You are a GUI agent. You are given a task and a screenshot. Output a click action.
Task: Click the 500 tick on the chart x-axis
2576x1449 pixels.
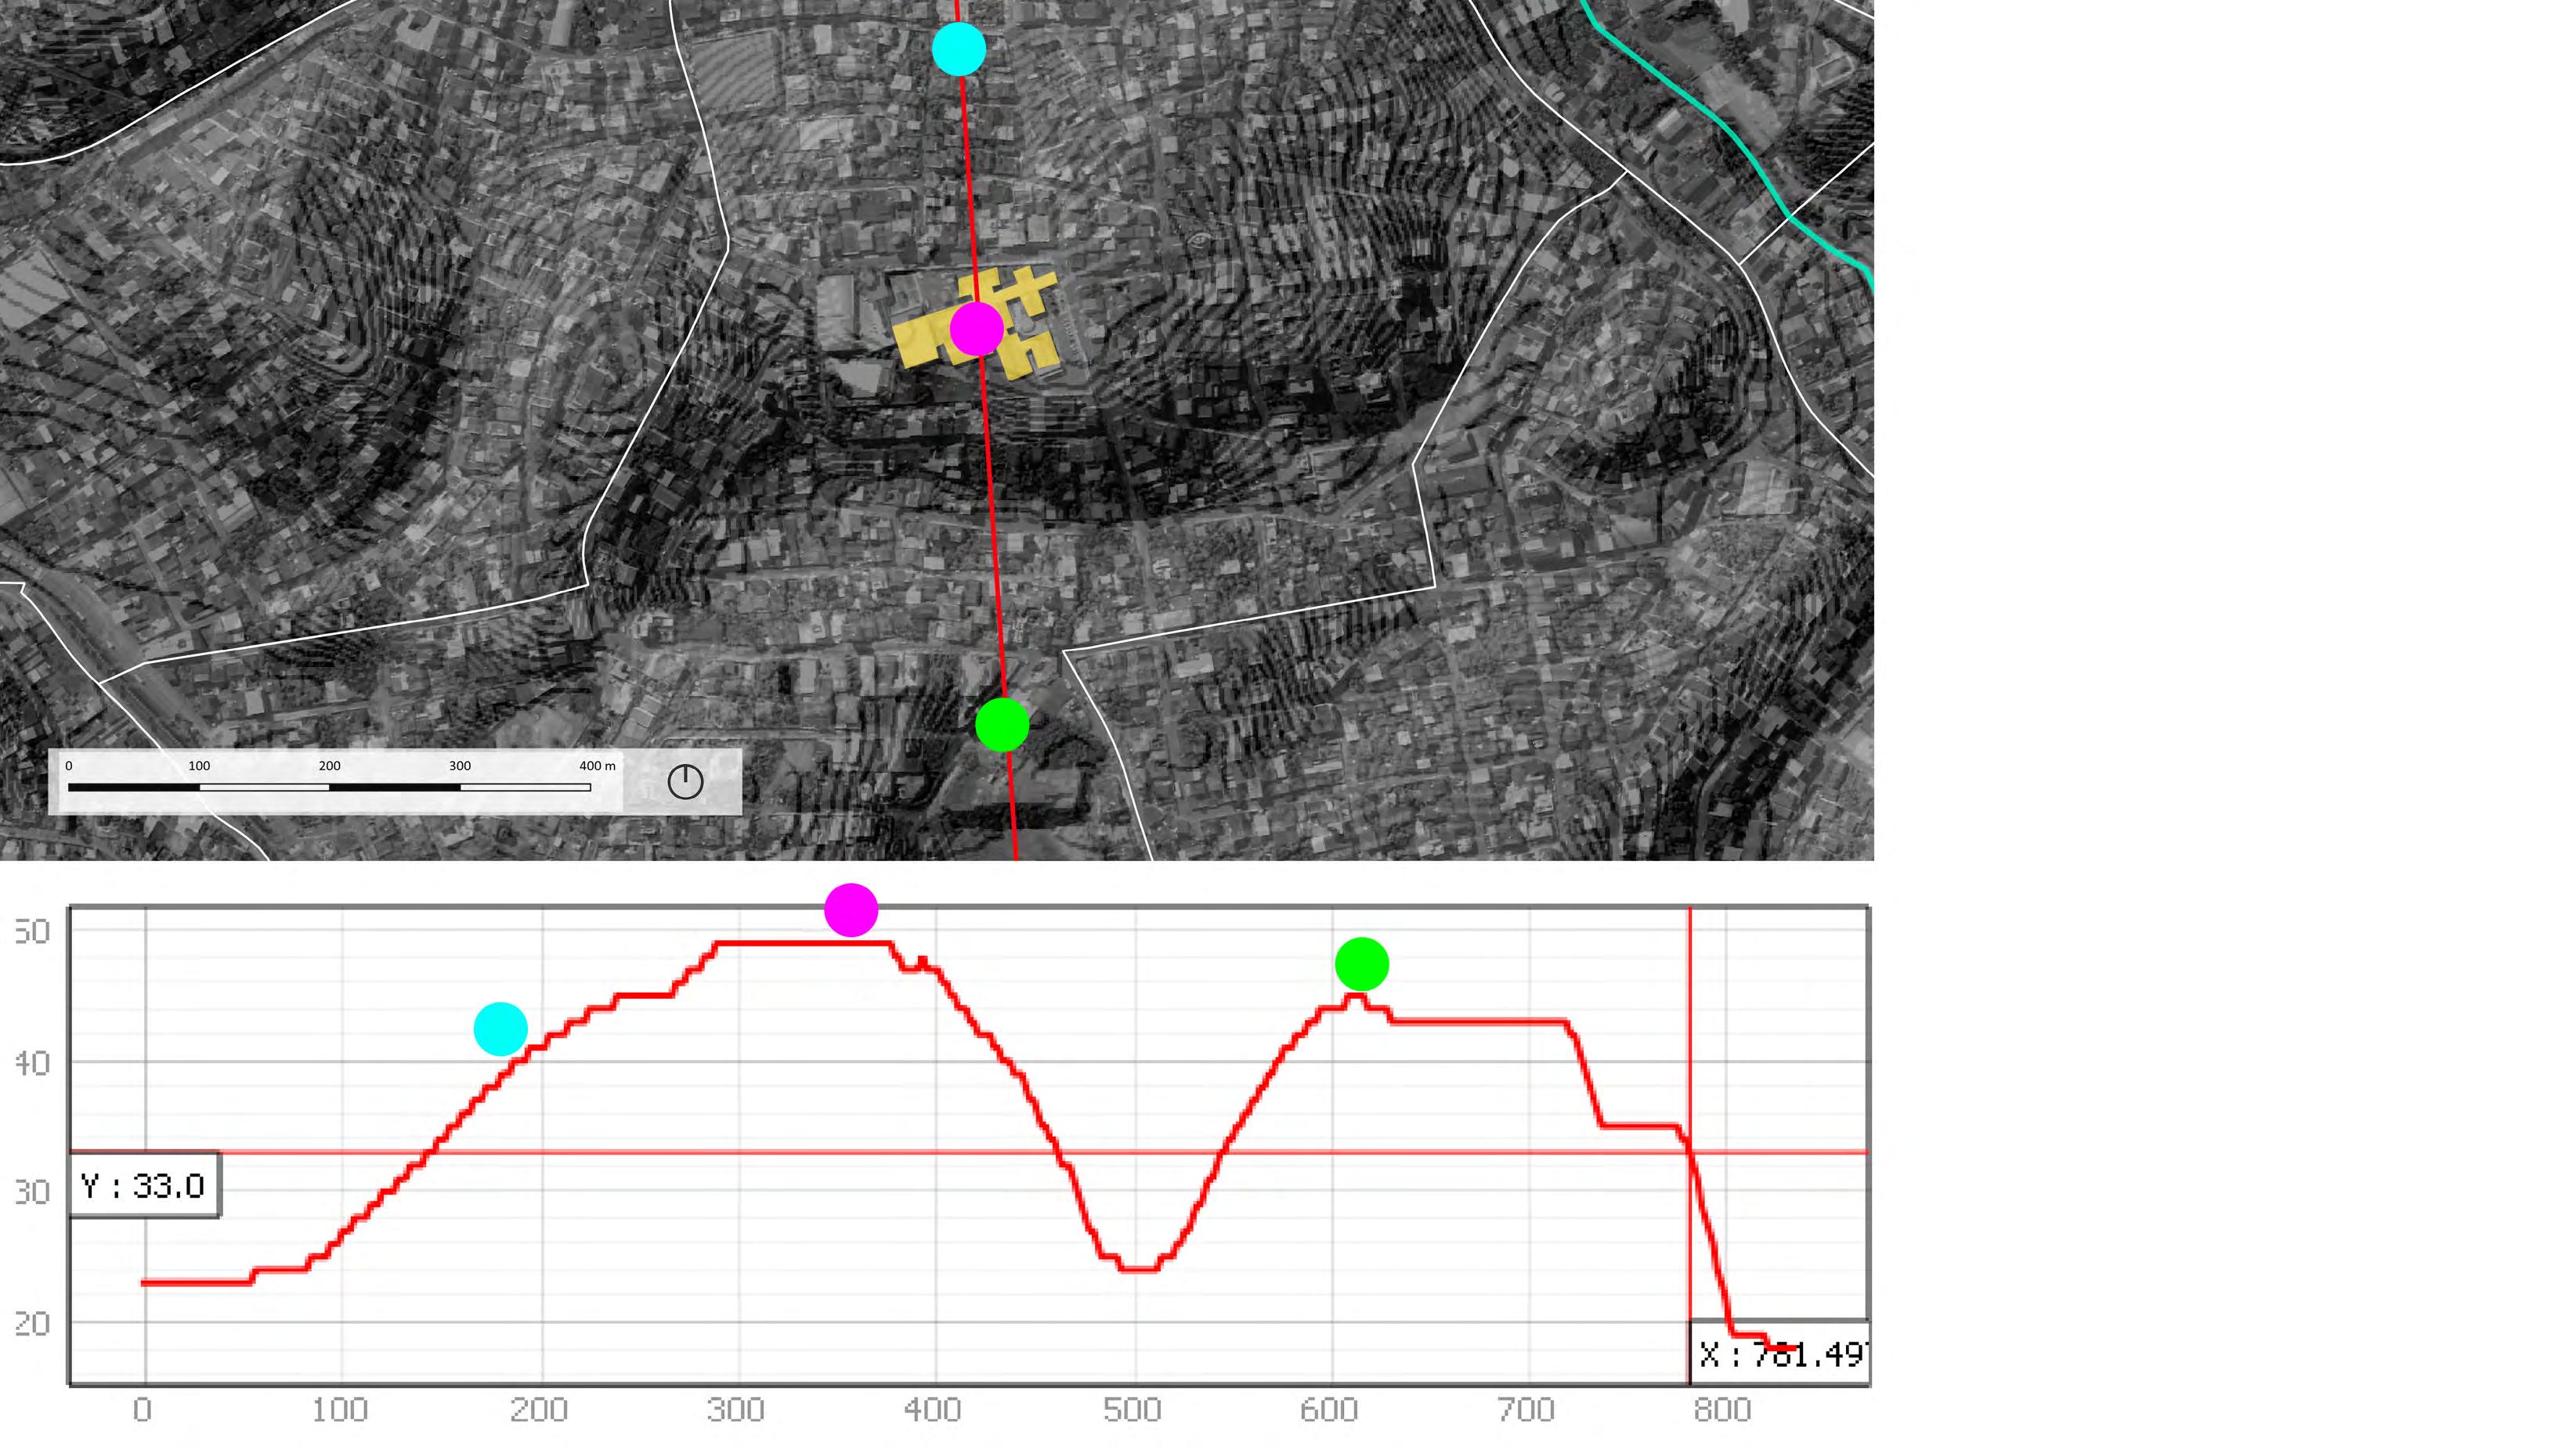[1132, 1410]
